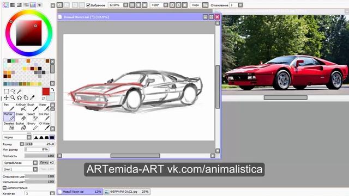Switch to ФЕРРАРИ DAC1.jpg document tab

[127, 192]
